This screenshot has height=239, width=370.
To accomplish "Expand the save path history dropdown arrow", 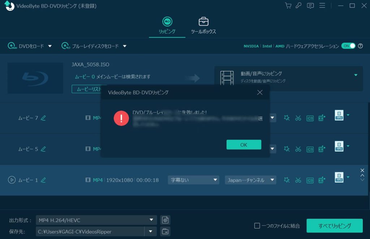I will [151, 231].
